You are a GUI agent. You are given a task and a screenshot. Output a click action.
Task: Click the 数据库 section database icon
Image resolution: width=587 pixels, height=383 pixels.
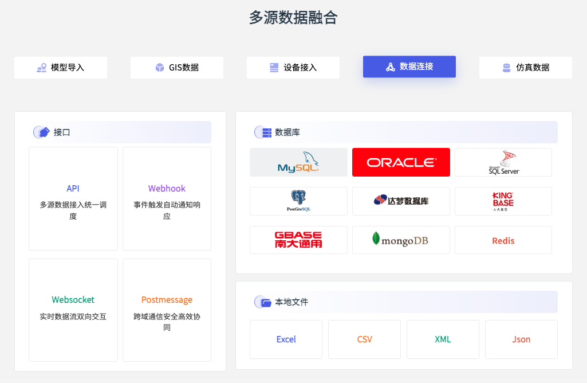click(x=263, y=132)
